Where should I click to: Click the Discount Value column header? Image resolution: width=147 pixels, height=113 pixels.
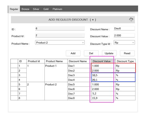[103, 61]
